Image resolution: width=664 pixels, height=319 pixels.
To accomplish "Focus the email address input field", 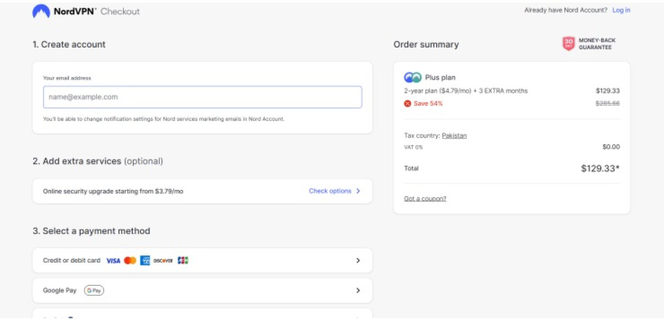I will (203, 97).
